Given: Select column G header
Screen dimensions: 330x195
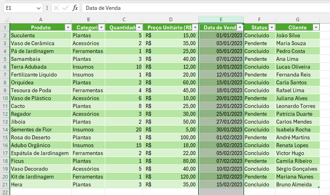Looking at the screenshot, I should pos(297,20).
